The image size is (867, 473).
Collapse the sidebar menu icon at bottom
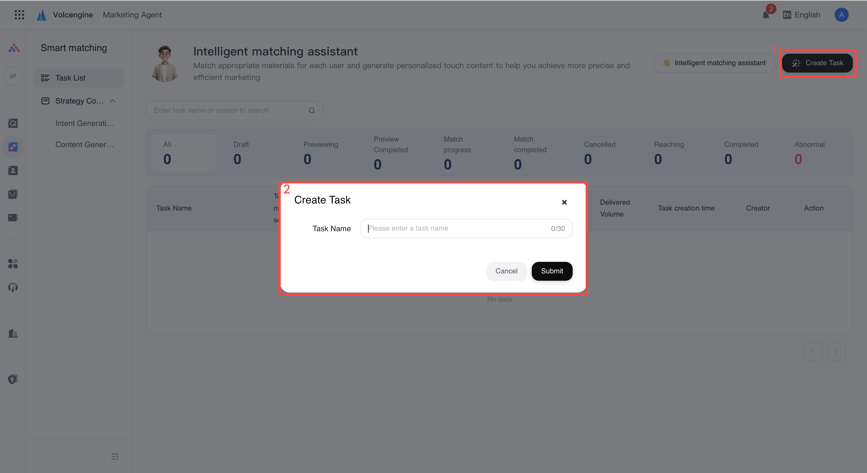[115, 456]
